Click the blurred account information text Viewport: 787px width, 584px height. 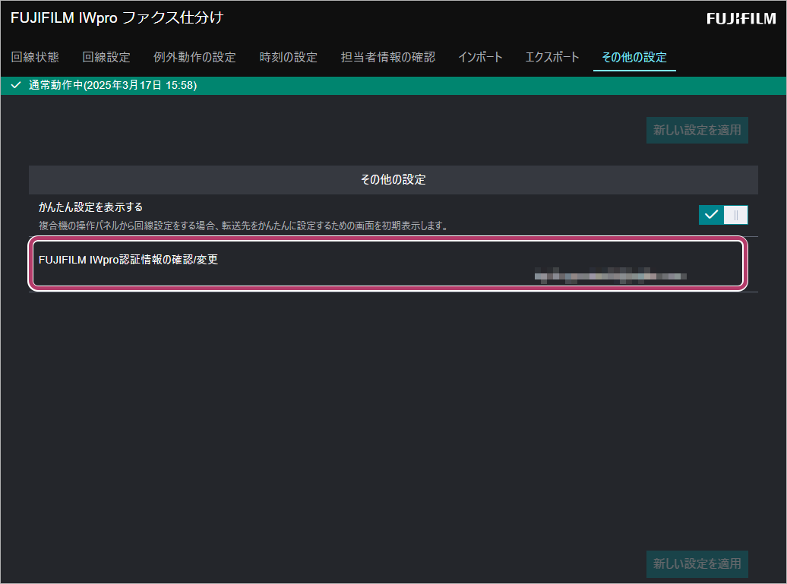[610, 276]
